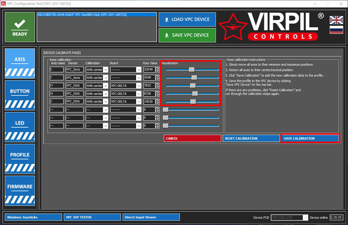The height and width of the screenshot is (225, 348).
Task: Click the firmware version 2.15.33 field
Action: pos(336,218)
